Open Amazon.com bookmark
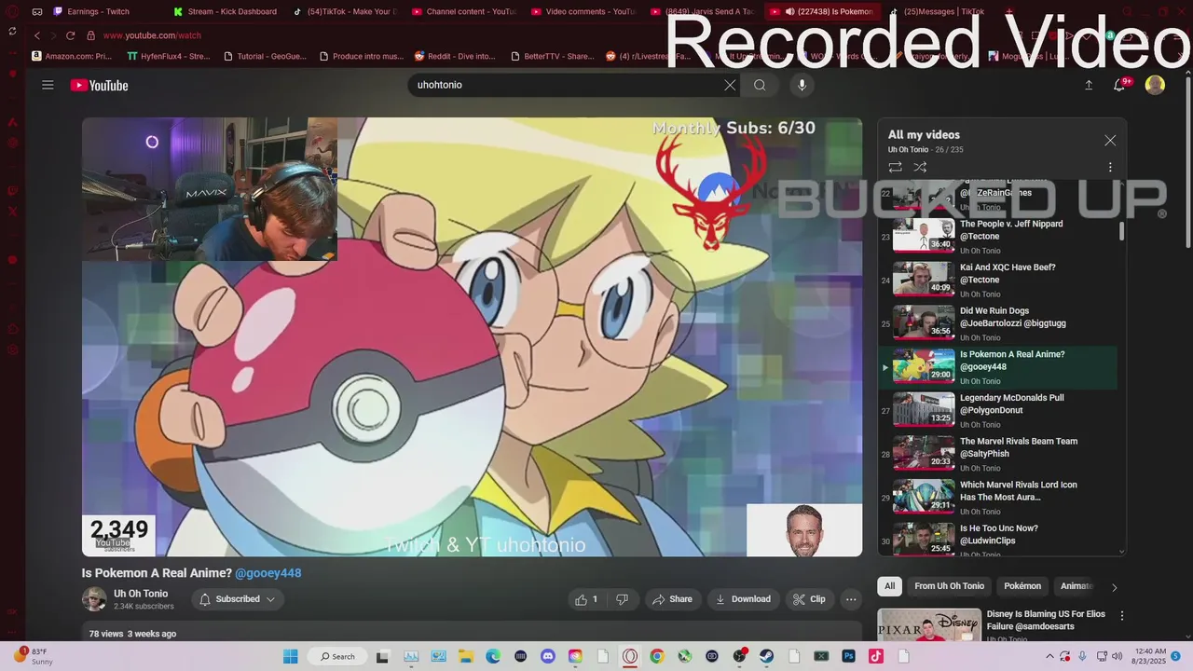The height and width of the screenshot is (671, 1193). click(x=72, y=56)
